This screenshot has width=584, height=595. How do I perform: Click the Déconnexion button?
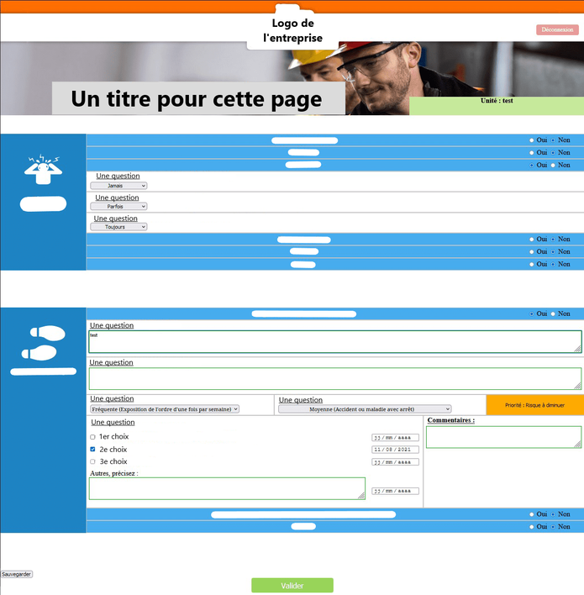(557, 29)
